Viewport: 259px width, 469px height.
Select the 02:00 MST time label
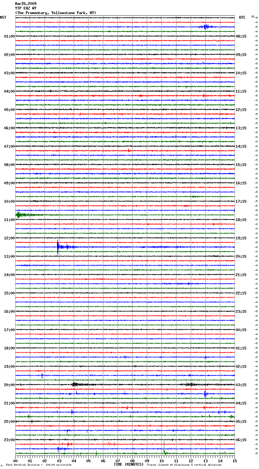click(x=9, y=55)
